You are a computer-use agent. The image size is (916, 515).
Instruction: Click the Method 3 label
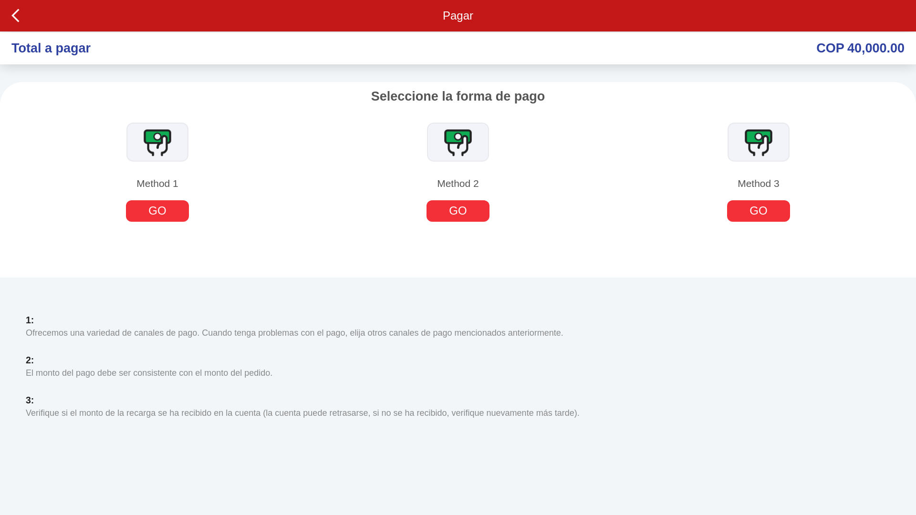pyautogui.click(x=759, y=184)
